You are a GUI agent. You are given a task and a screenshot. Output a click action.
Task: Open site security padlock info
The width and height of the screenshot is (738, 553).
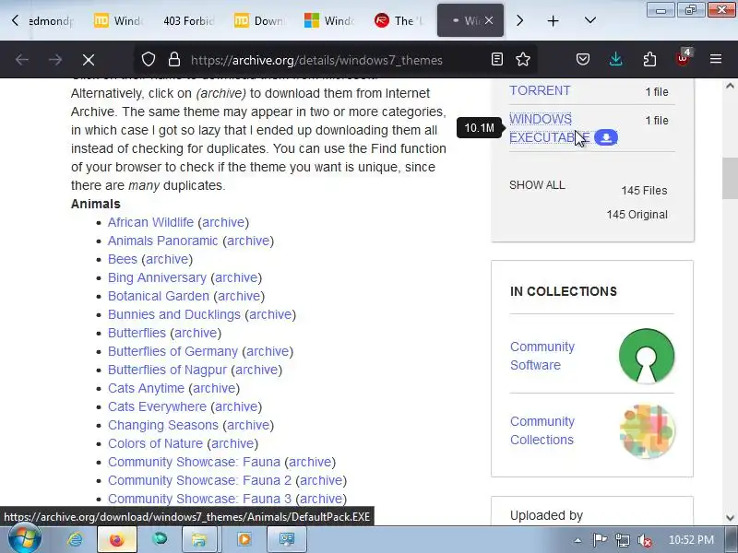(x=174, y=60)
